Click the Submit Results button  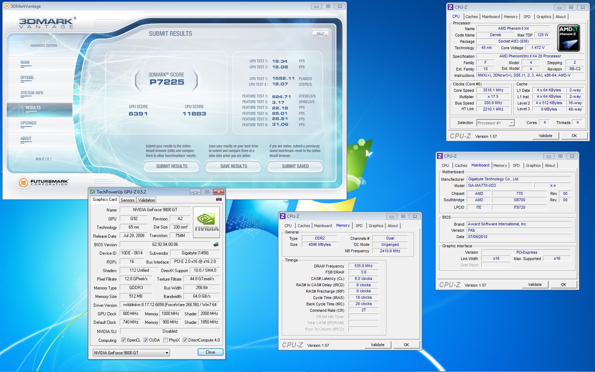[172, 166]
